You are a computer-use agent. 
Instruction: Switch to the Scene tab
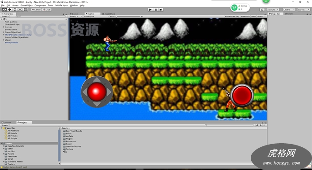coord(74,14)
